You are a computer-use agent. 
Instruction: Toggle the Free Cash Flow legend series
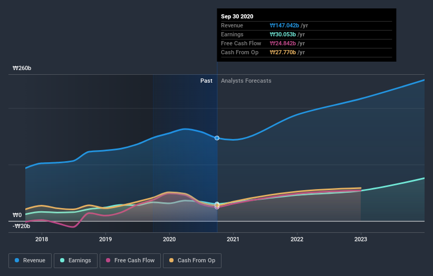(x=130, y=260)
